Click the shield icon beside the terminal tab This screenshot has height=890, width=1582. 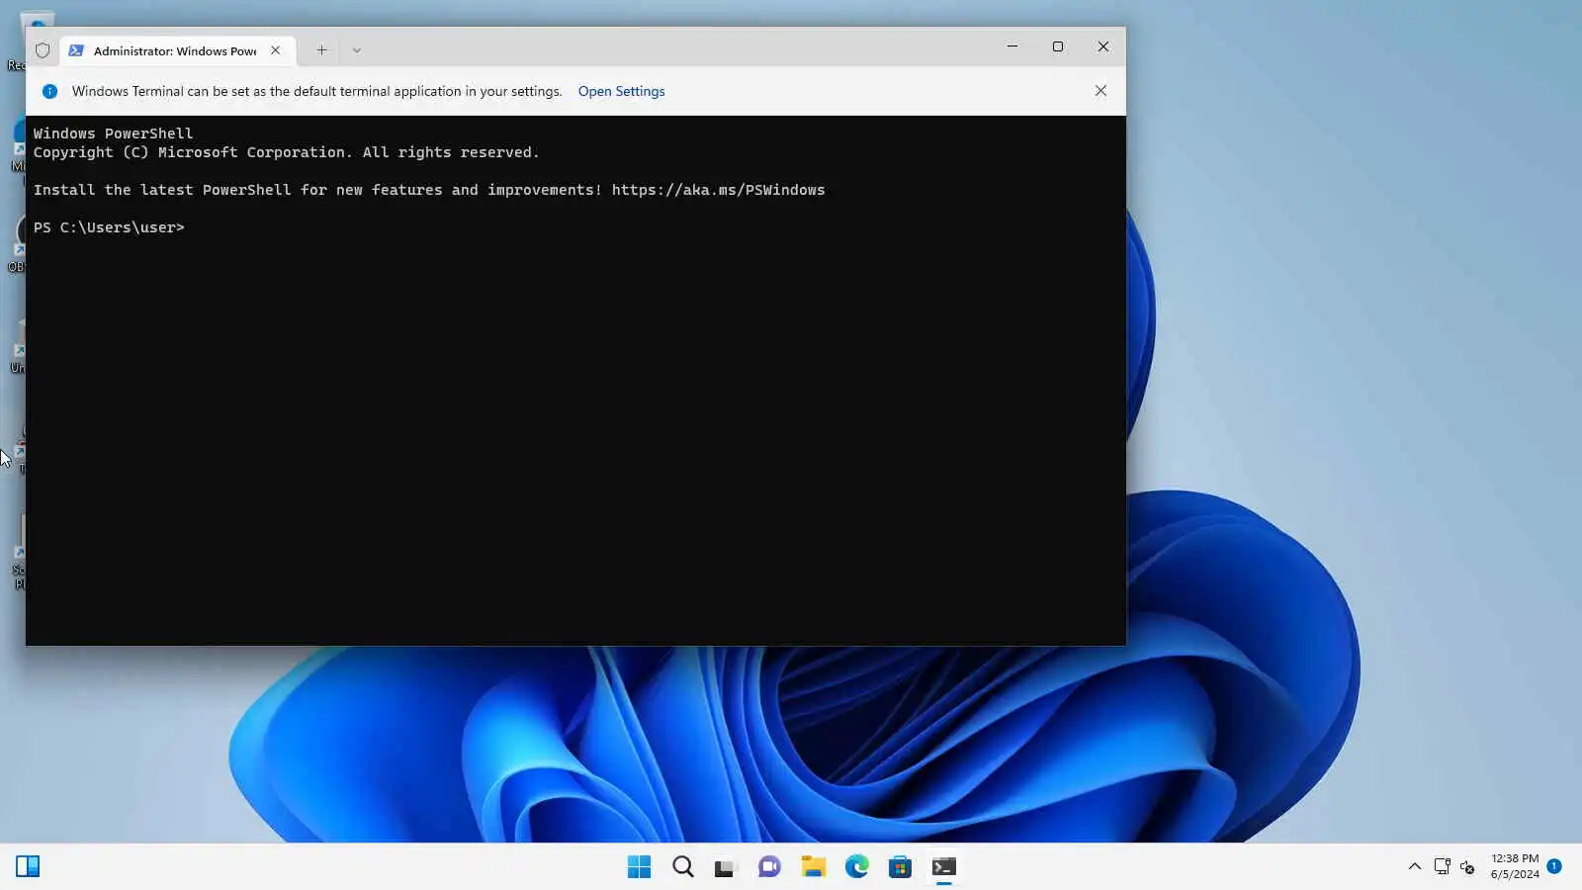point(43,50)
